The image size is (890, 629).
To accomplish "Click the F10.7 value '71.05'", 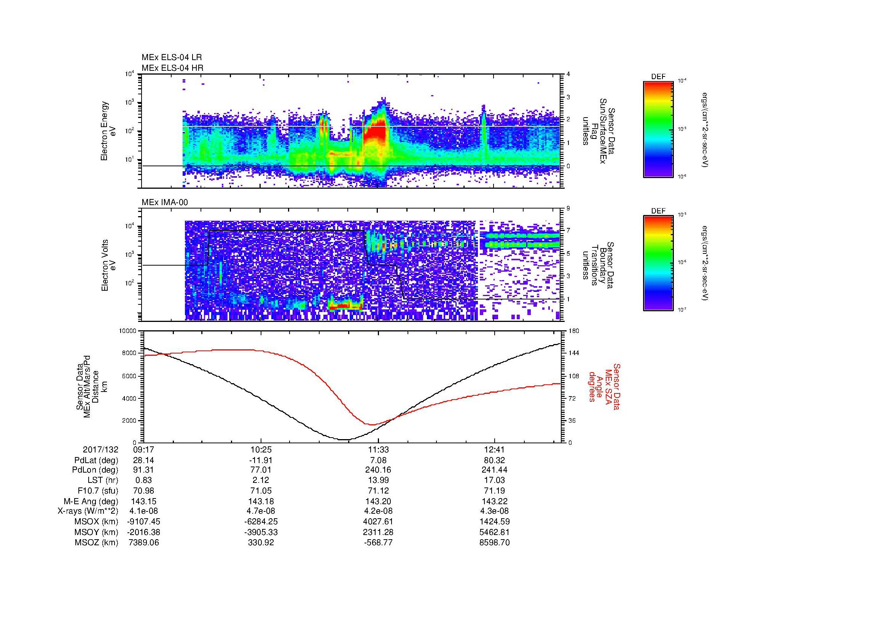I will pos(261,490).
